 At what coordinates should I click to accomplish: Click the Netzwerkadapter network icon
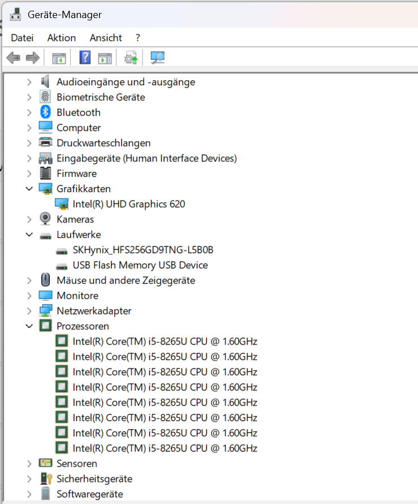[45, 311]
